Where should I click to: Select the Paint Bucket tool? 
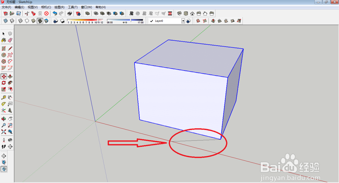pos(3,40)
